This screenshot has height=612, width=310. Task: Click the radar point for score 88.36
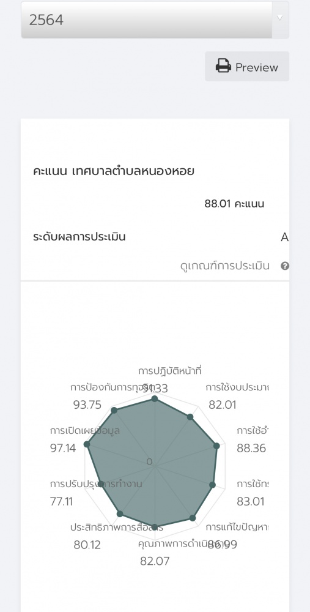point(217,446)
